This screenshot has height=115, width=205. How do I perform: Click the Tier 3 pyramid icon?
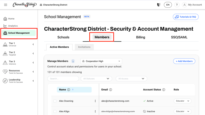pos(5,63)
